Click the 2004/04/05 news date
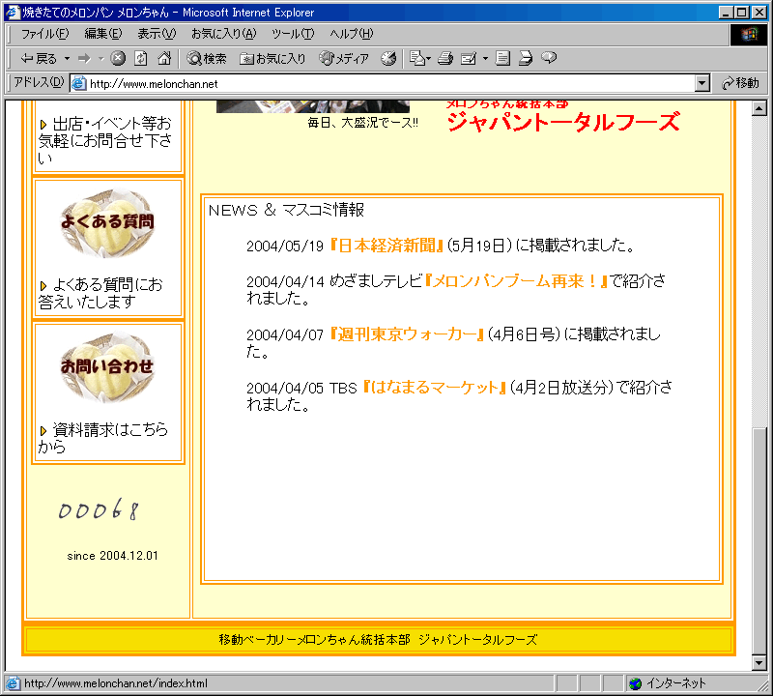 (285, 388)
